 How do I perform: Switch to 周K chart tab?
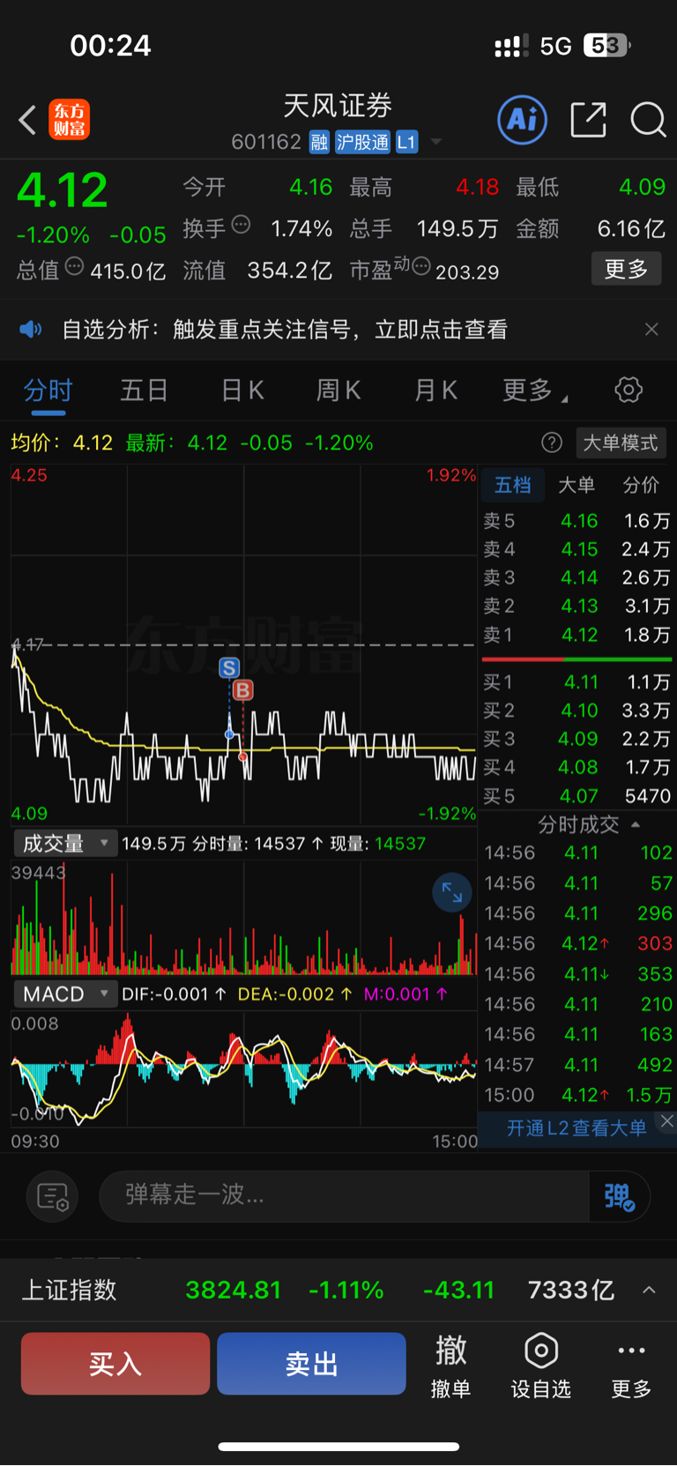coord(338,390)
